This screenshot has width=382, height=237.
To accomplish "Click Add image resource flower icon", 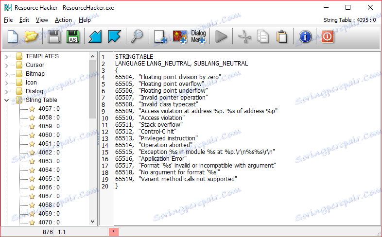I will point(180,37).
